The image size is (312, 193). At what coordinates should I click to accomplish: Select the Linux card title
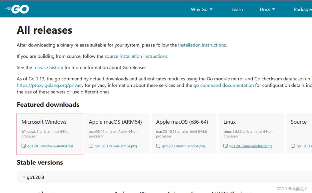(229, 122)
